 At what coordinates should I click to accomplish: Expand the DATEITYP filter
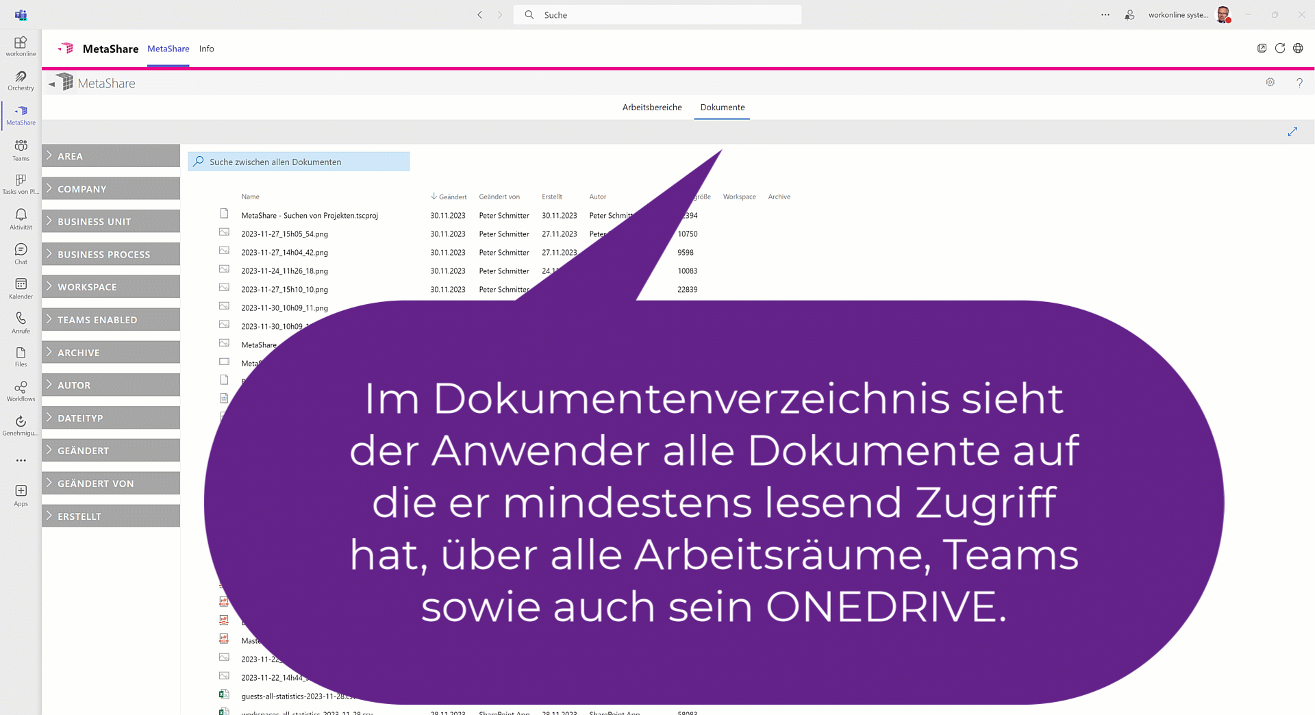(x=111, y=418)
